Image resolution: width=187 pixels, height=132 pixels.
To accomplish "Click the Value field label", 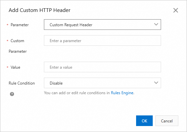I will point(15,67).
